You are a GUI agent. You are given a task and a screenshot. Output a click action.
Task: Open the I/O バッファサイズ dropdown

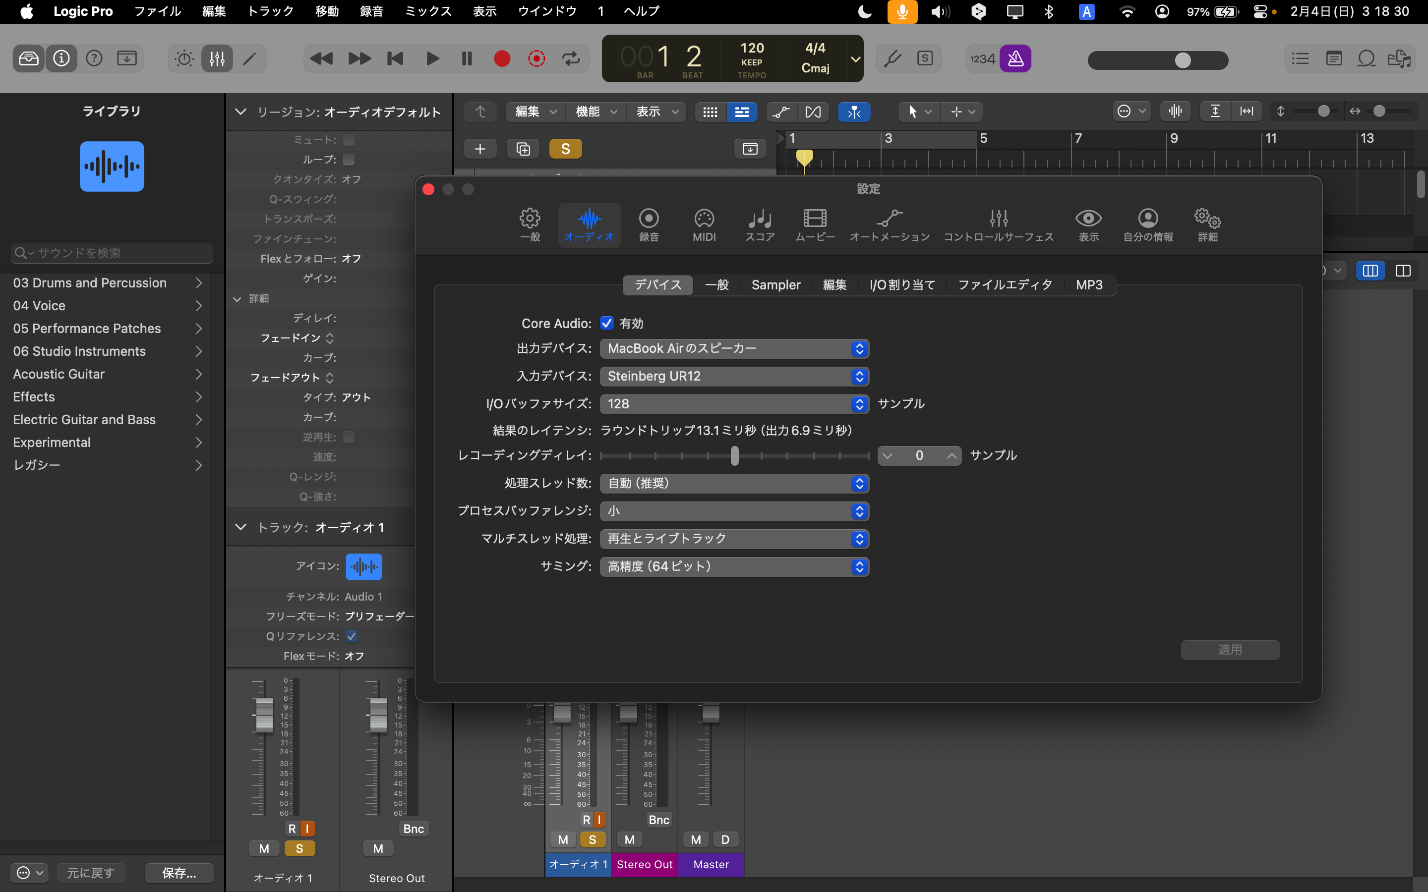[x=733, y=404]
